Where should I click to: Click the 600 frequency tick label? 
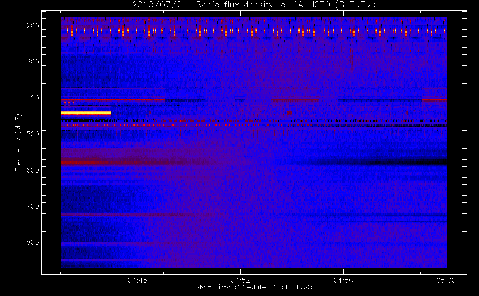pos(33,170)
